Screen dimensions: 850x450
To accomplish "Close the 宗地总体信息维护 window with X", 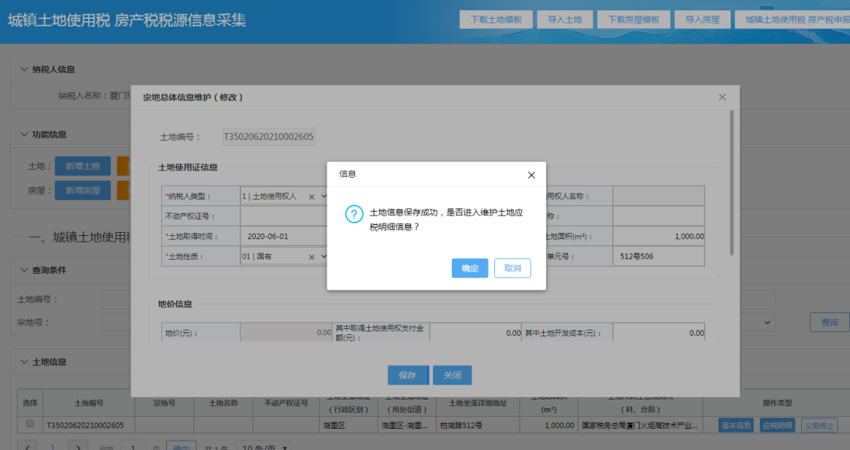I will coord(722,97).
